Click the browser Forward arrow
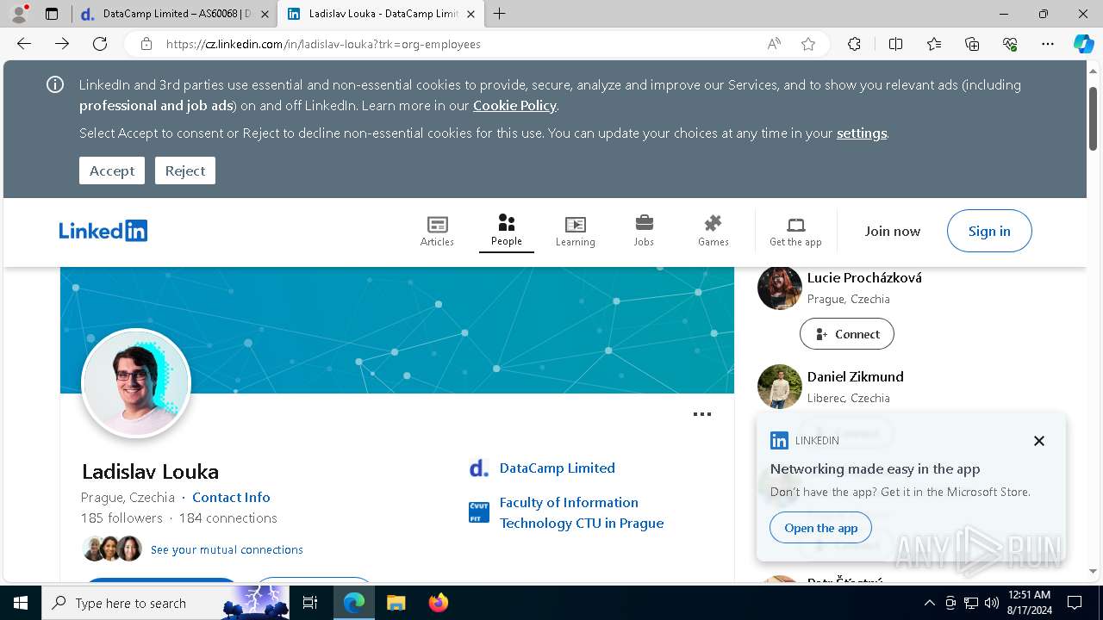This screenshot has width=1103, height=620. [x=62, y=44]
